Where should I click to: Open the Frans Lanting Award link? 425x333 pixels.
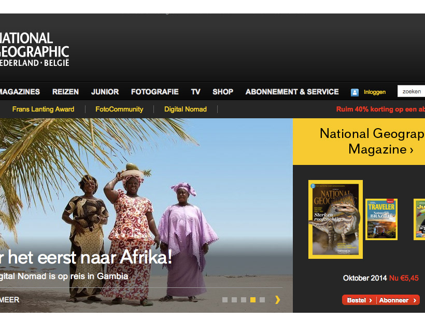pos(43,109)
